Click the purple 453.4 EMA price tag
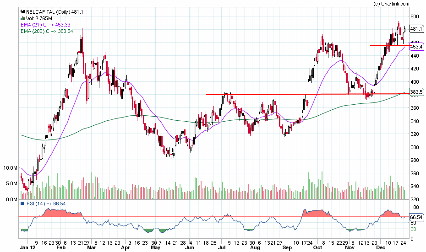Image resolution: width=426 pixels, height=252 pixels. coord(416,47)
